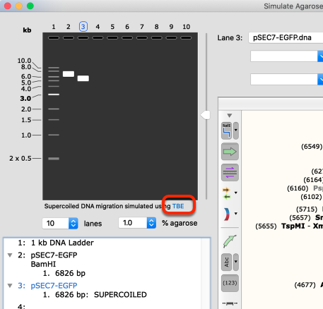Select the blue pSEC7-EGFP lane 3 entry
Screen dimensions: 323x309
47,286
